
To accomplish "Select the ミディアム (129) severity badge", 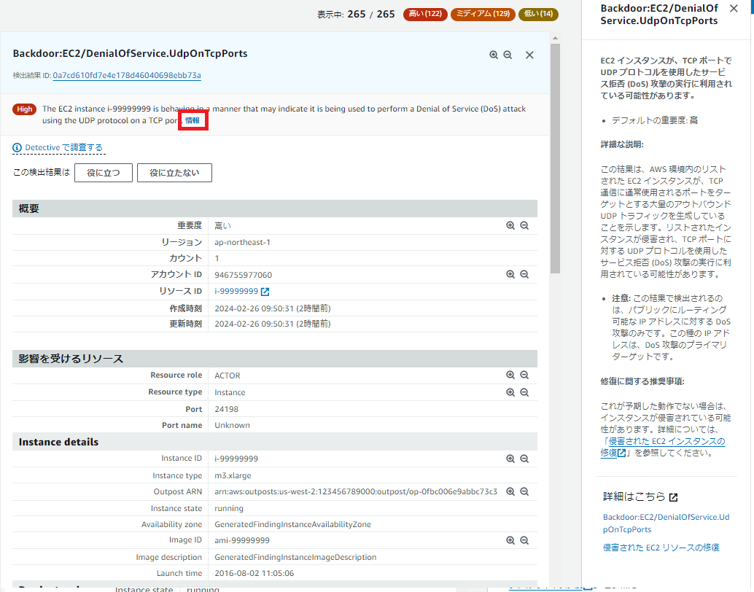I will pyautogui.click(x=483, y=14).
